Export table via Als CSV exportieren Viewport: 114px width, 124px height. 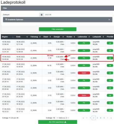coord(57,122)
